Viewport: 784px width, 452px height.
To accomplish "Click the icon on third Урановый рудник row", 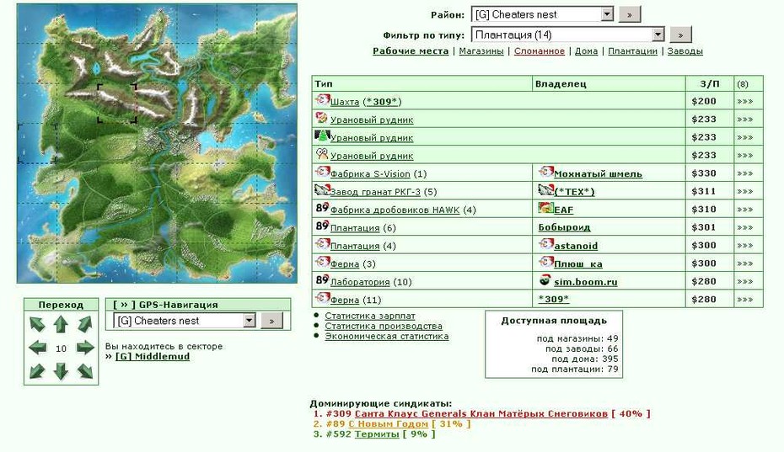I will click(x=321, y=154).
